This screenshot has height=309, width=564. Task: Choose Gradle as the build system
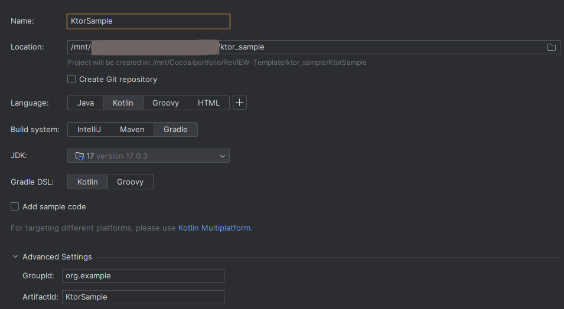pos(175,130)
